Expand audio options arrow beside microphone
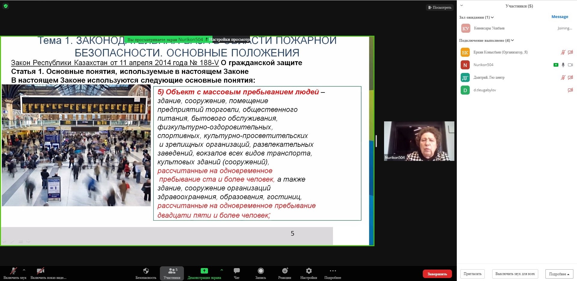Image resolution: width=577 pixels, height=281 pixels. (24, 270)
